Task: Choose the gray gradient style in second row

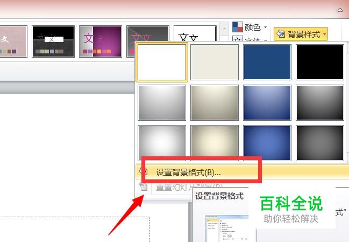Action: [162, 102]
